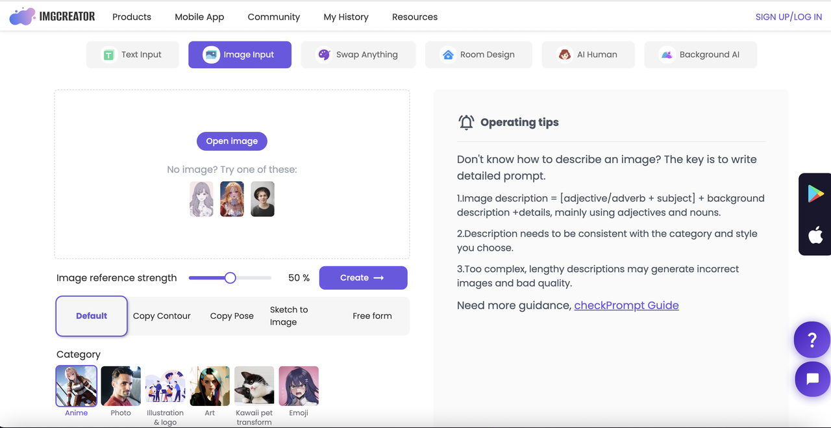Click the Create button

coord(363,278)
